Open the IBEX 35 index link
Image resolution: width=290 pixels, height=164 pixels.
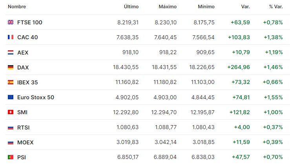click(27, 82)
